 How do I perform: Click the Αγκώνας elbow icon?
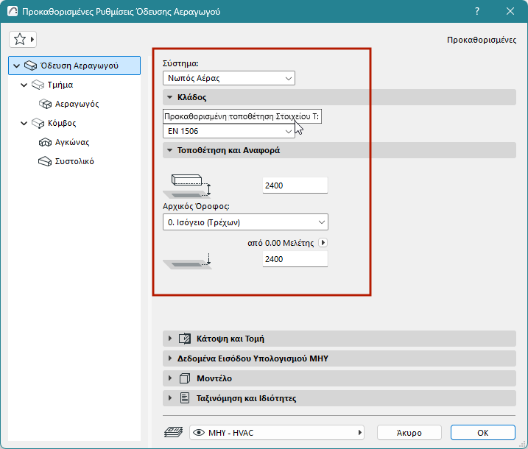click(45, 142)
